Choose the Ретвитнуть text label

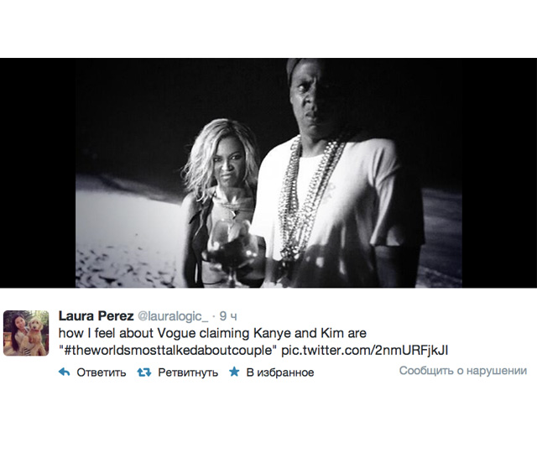click(x=188, y=372)
